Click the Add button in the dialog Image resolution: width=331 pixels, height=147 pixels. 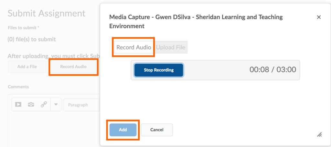[123, 130]
